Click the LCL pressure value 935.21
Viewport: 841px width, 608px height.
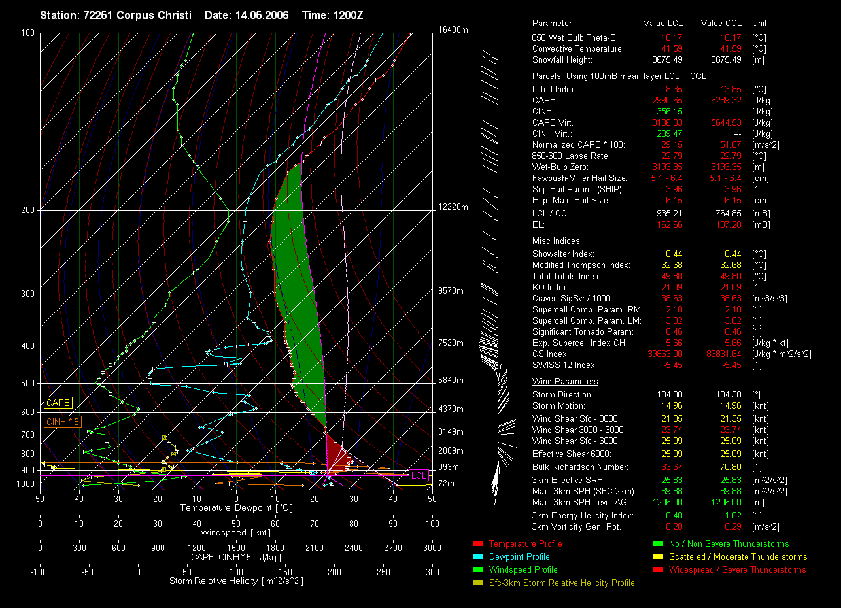[670, 213]
